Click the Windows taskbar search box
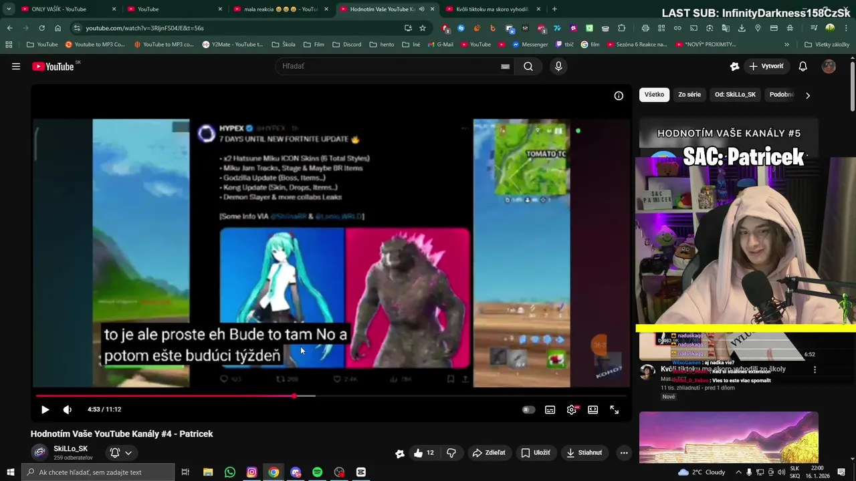 click(98, 472)
